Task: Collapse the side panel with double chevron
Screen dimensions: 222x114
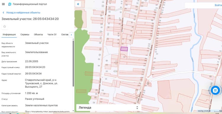Action: [78, 4]
